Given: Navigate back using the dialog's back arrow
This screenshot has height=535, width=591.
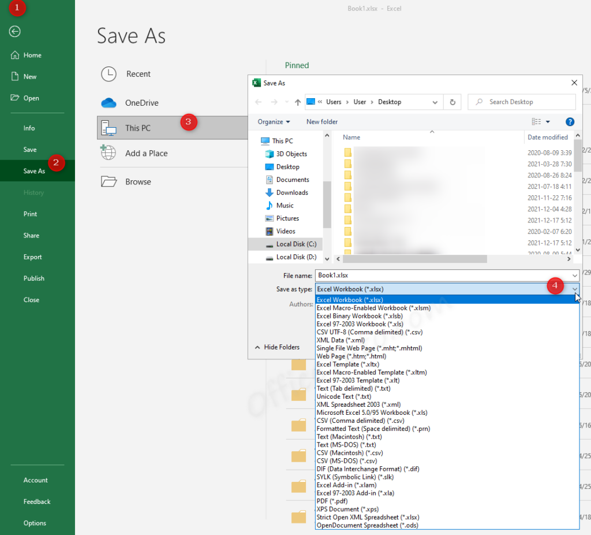Looking at the screenshot, I should (x=258, y=102).
